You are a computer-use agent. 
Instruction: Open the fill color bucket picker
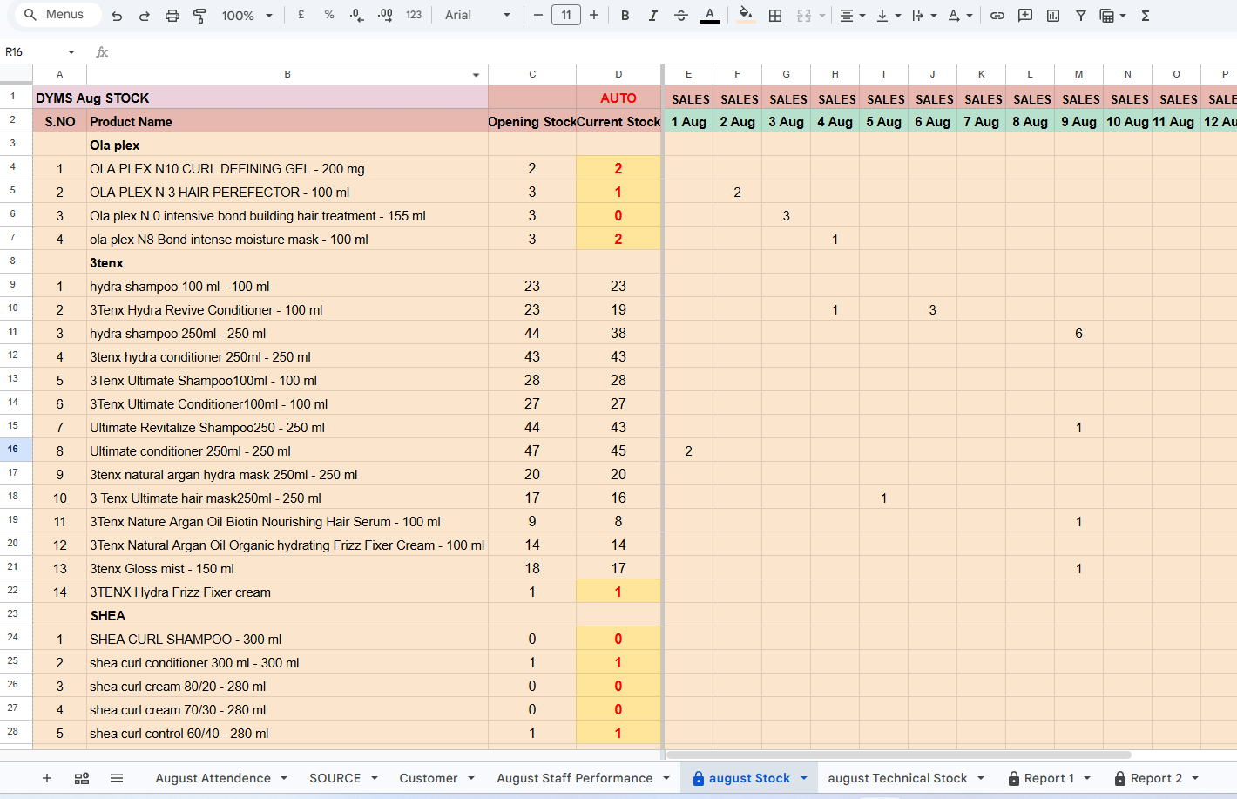coord(745,15)
